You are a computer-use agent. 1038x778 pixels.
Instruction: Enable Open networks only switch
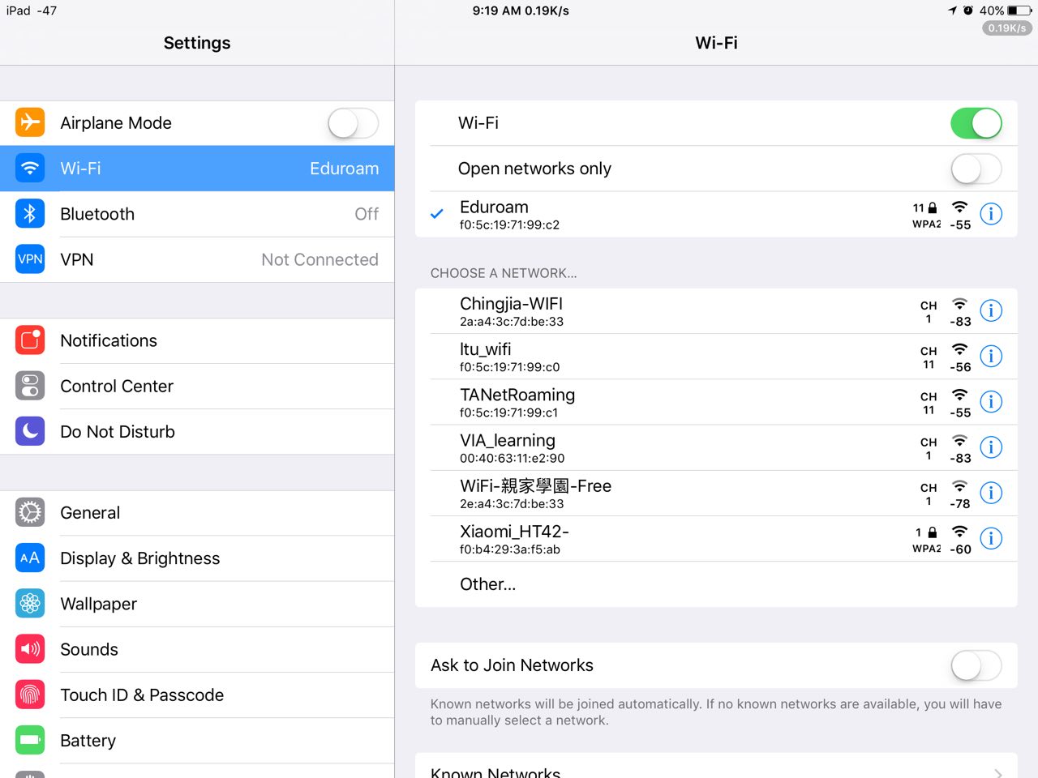(976, 169)
